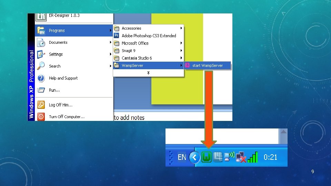Click the 0:21 tray clock

pos(270,157)
